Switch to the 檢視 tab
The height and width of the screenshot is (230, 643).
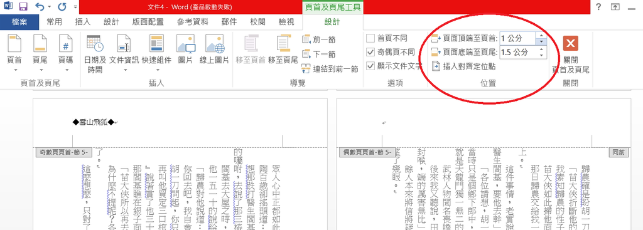[286, 22]
